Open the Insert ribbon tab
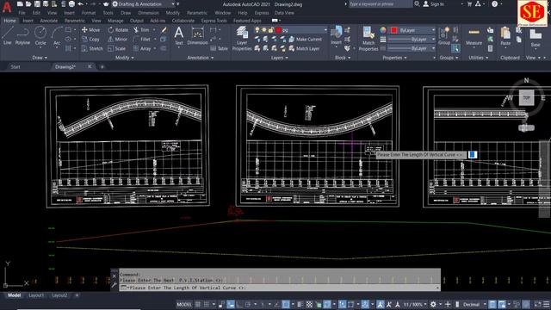Image resolution: width=551 pixels, height=310 pixels. pos(28,21)
